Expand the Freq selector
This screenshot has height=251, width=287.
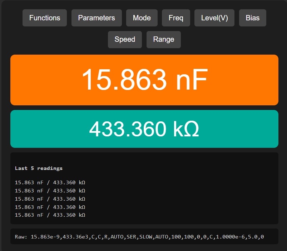(176, 18)
